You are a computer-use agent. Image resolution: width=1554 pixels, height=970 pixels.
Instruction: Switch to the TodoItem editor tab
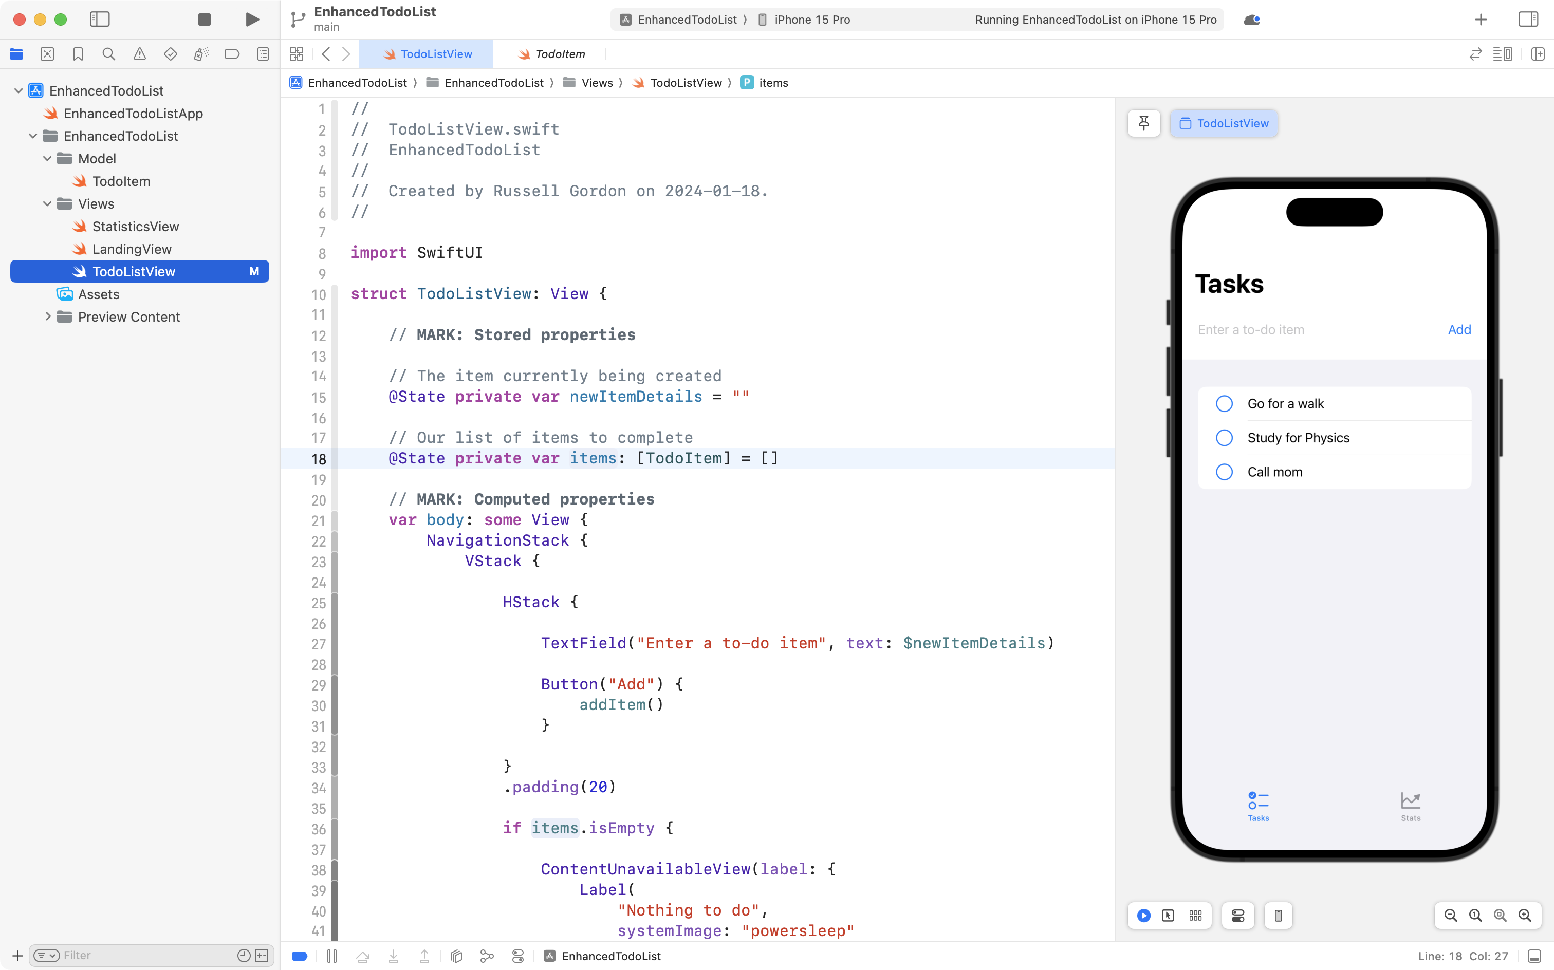click(559, 54)
